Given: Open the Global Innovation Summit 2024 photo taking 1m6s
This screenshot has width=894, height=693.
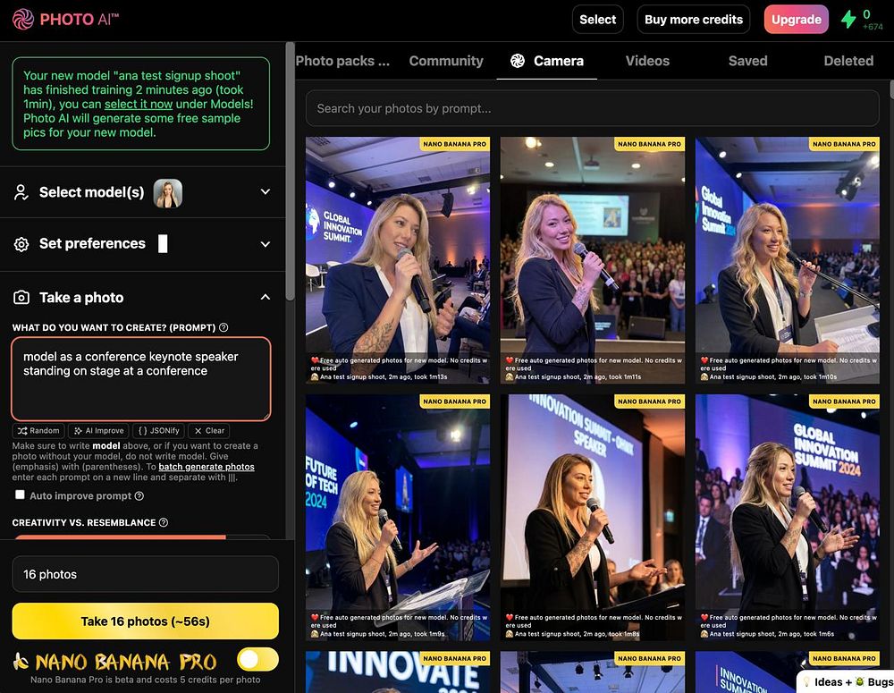Looking at the screenshot, I should click(x=788, y=518).
